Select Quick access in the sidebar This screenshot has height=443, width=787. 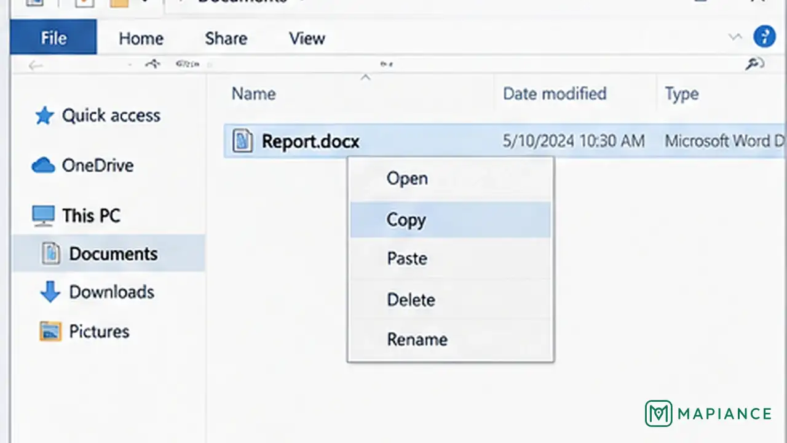111,116
